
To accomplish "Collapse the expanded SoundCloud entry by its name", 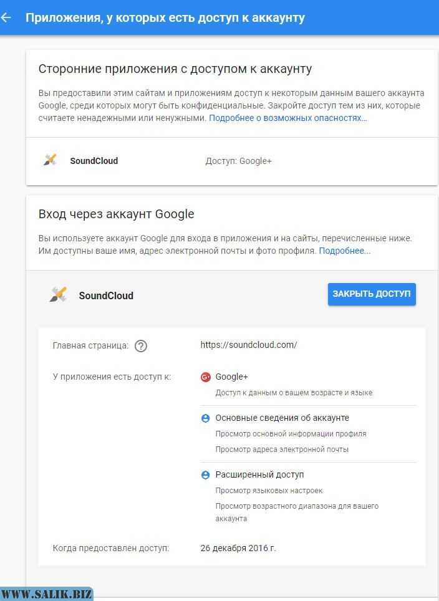I will [x=106, y=296].
